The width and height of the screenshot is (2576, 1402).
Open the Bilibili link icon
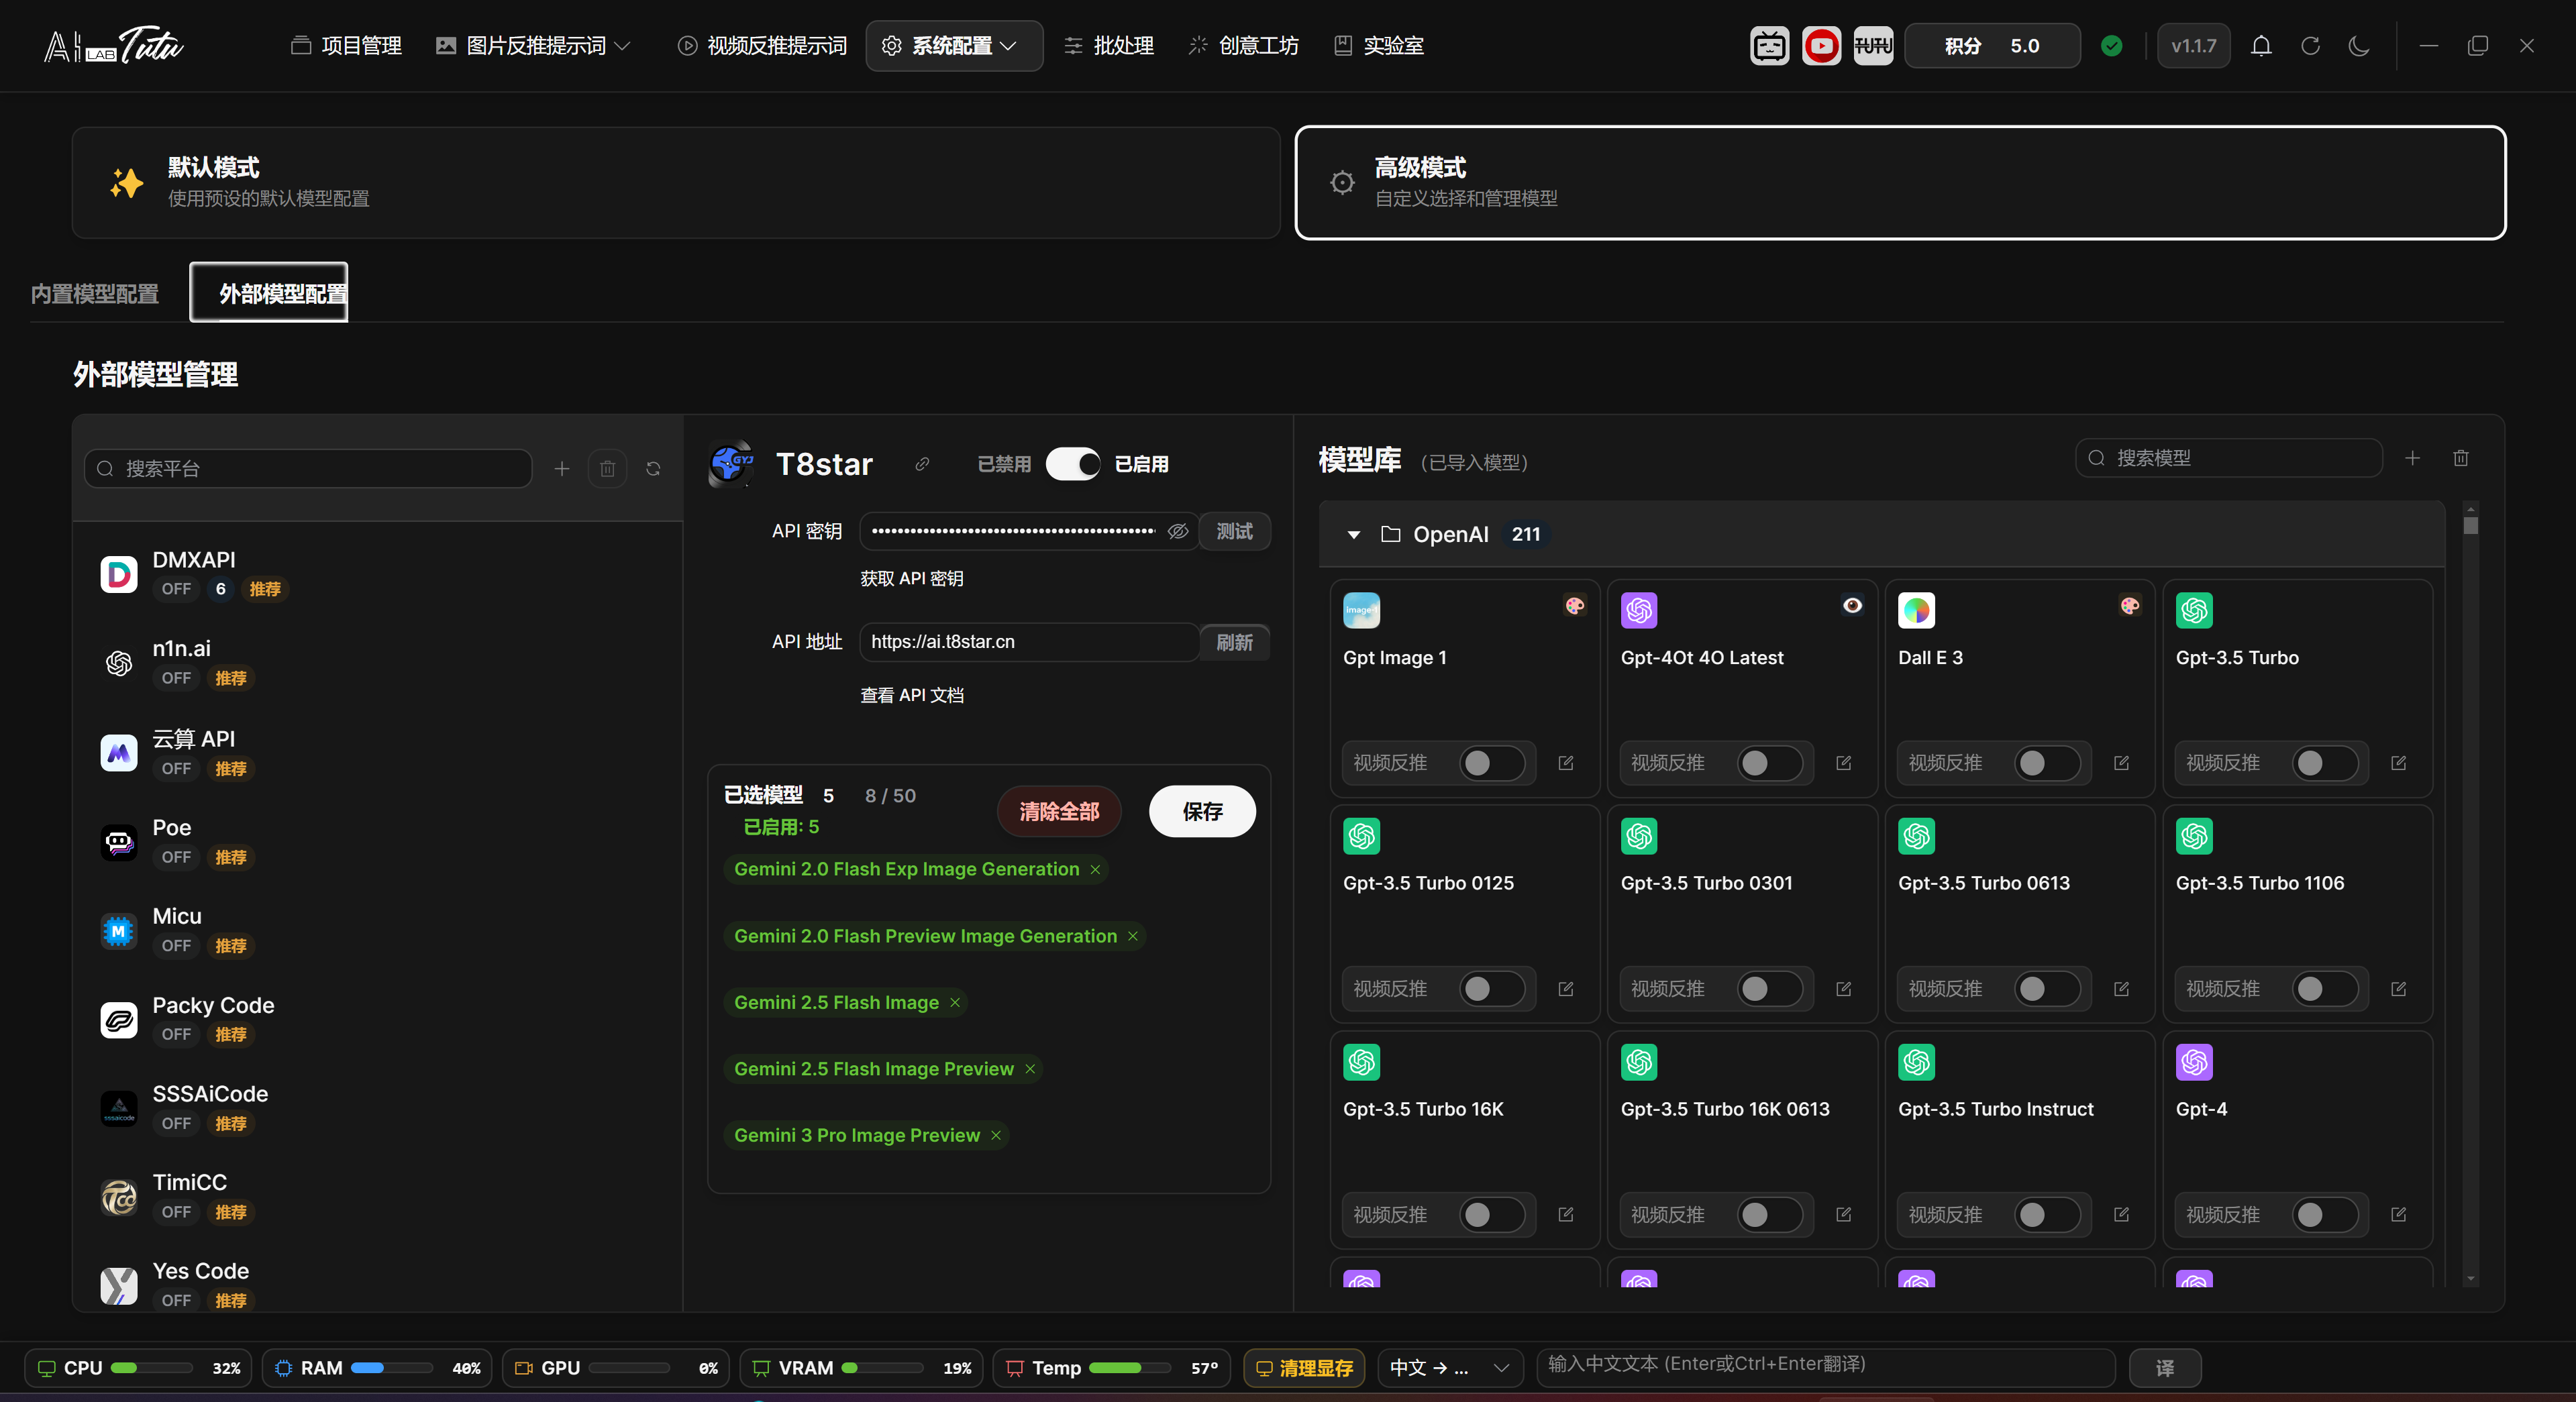(1769, 46)
